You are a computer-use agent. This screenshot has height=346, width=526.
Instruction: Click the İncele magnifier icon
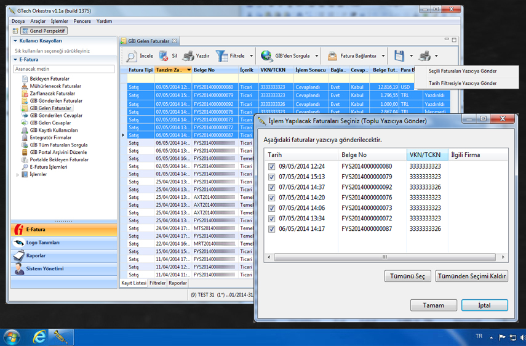click(131, 56)
